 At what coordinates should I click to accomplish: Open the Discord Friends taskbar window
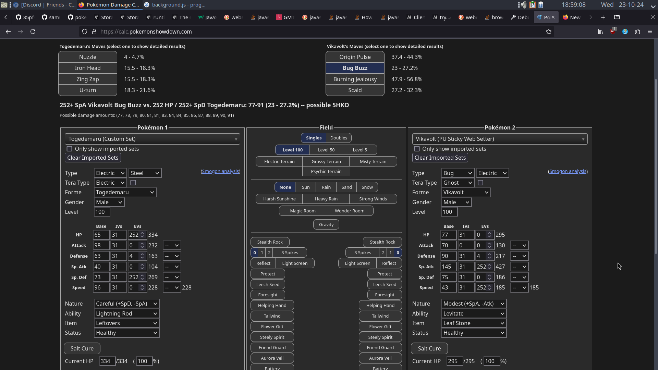click(45, 5)
